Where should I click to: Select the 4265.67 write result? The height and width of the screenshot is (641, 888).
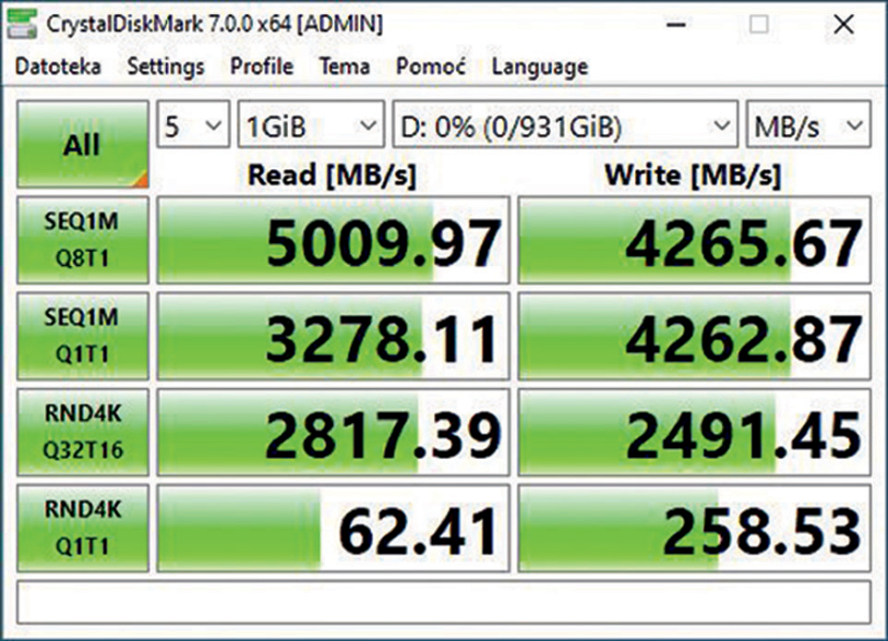pos(694,240)
